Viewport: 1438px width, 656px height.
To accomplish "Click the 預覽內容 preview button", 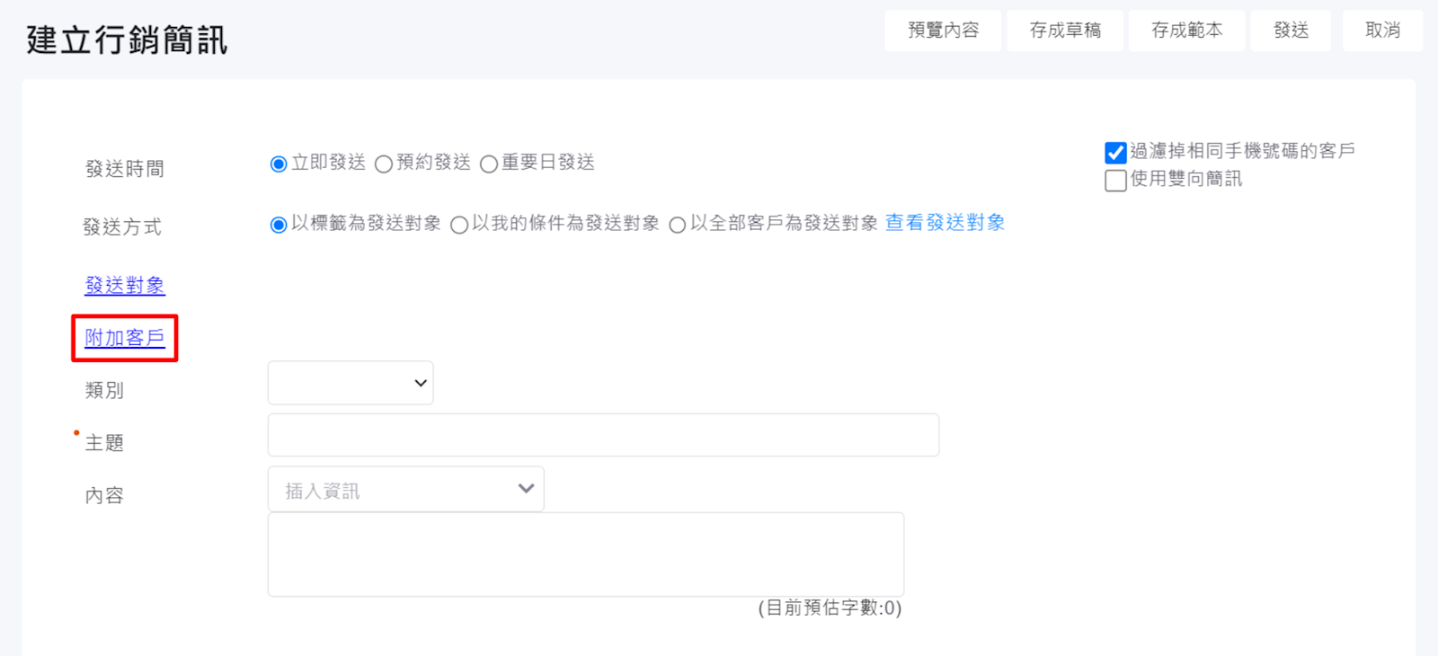I will pos(943,31).
